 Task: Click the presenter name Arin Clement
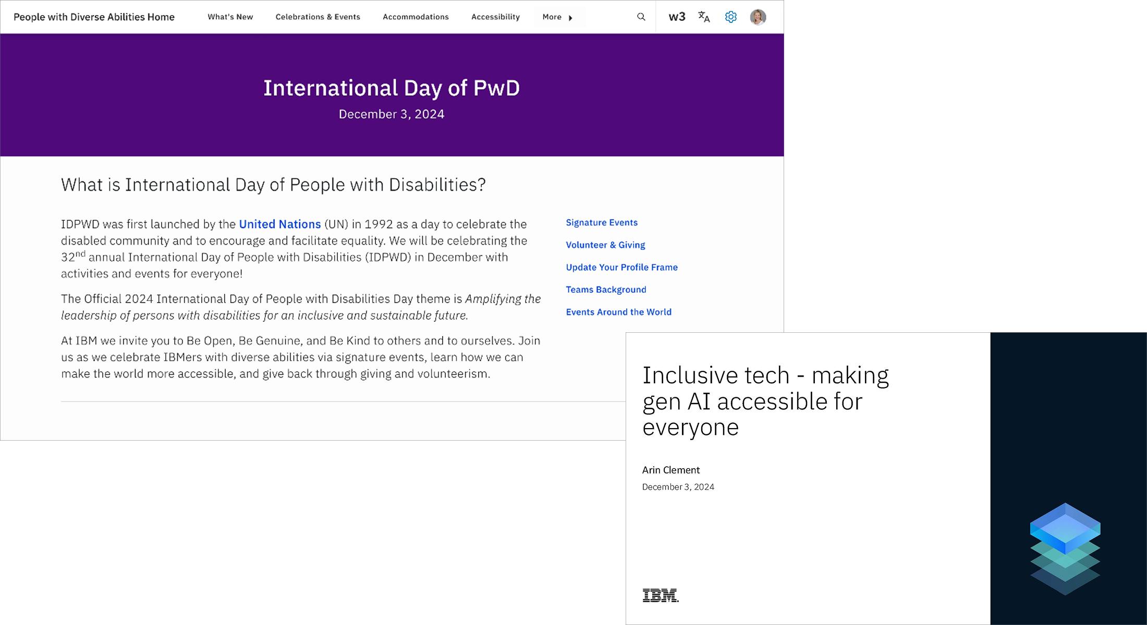671,470
